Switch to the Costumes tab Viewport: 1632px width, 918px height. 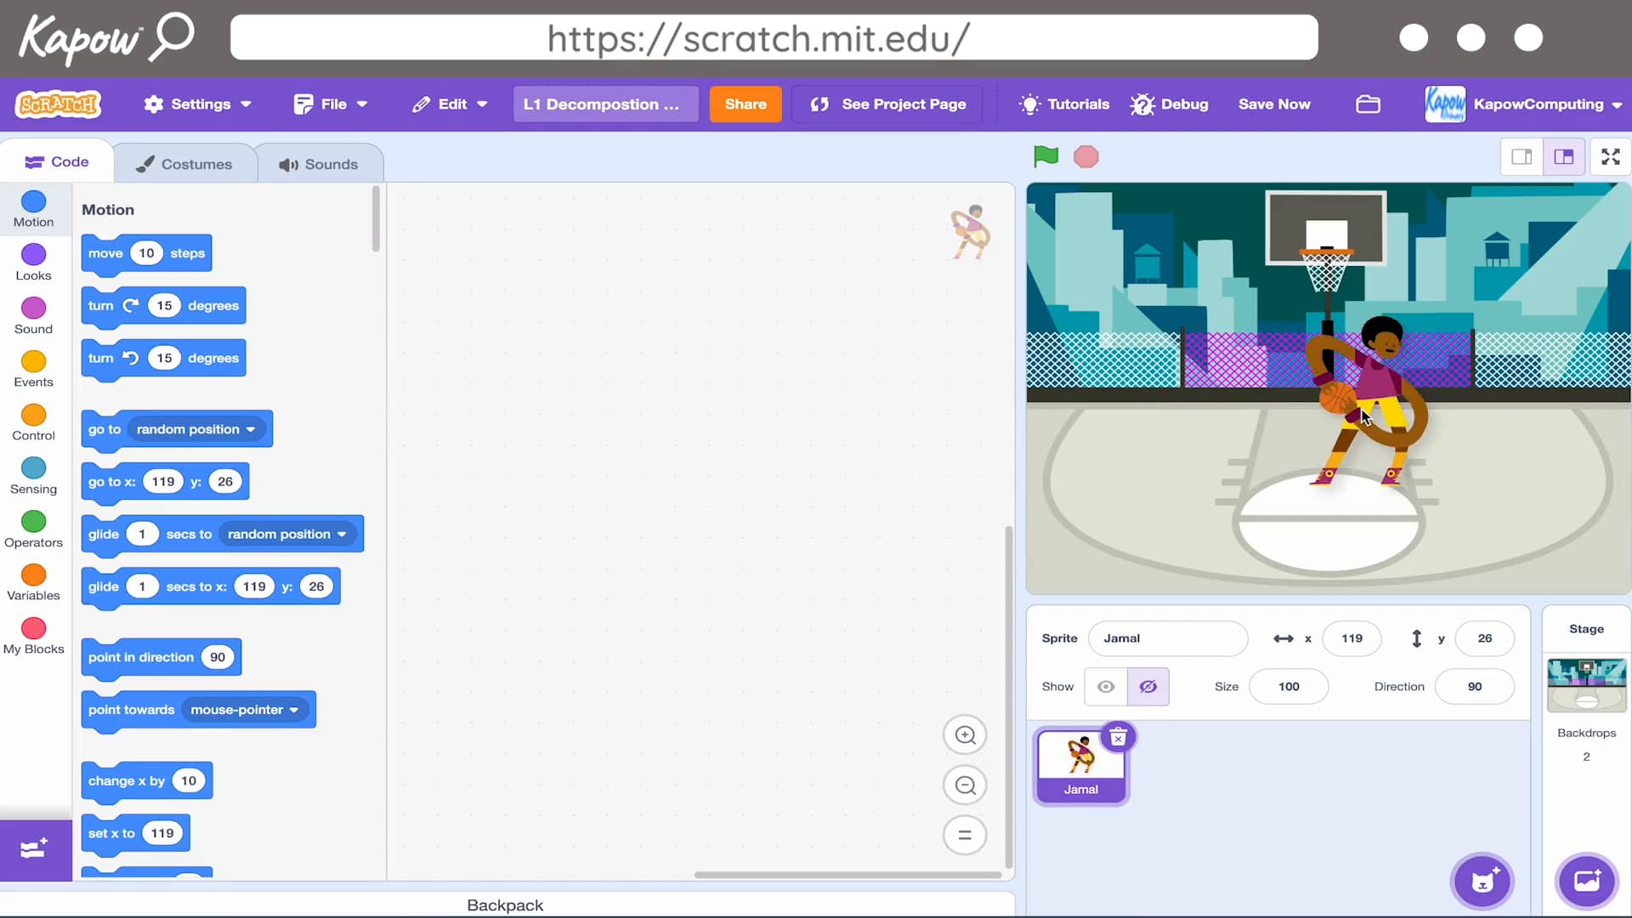click(x=184, y=164)
